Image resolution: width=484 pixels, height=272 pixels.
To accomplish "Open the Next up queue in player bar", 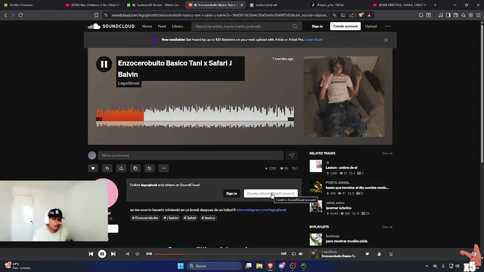I will [391, 254].
